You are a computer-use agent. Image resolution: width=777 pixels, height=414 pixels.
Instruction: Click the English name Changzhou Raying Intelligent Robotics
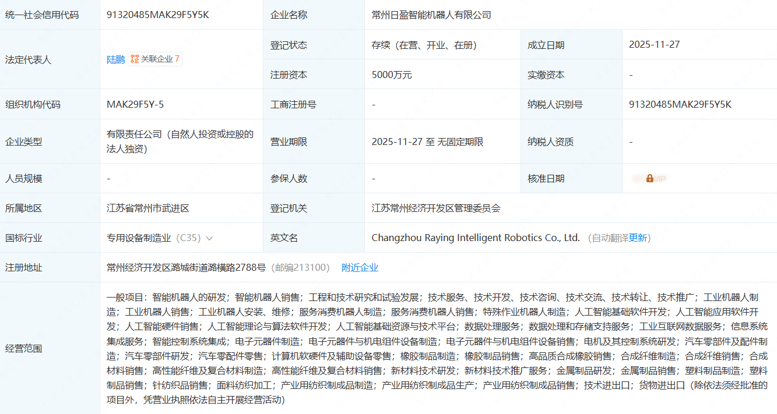[475, 238]
